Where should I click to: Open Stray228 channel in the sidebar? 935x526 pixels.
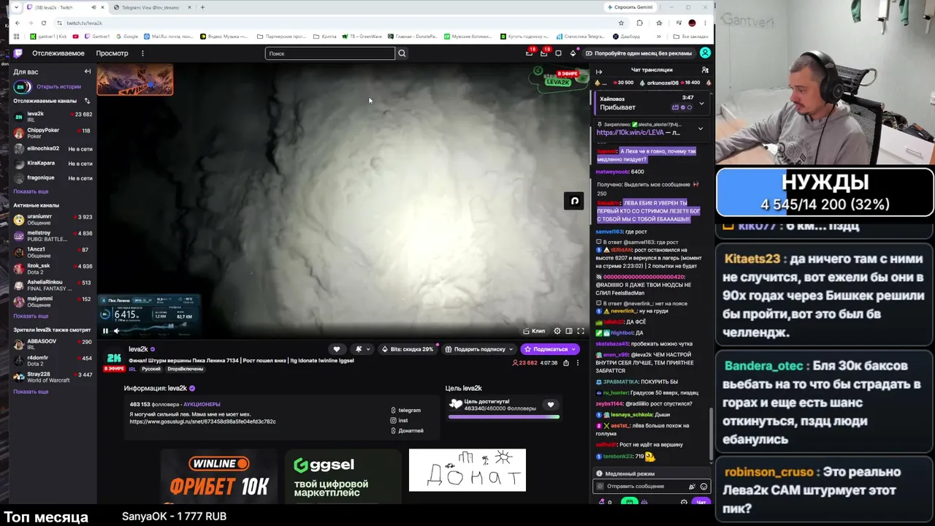click(x=53, y=377)
